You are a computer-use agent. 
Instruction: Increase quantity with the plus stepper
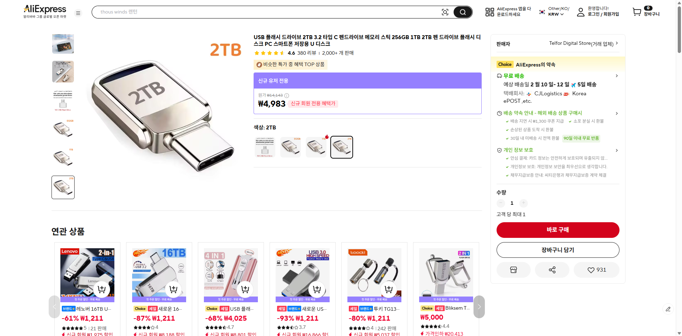coord(523,203)
